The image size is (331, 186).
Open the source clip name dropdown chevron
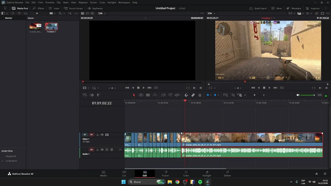pyautogui.click(x=145, y=18)
